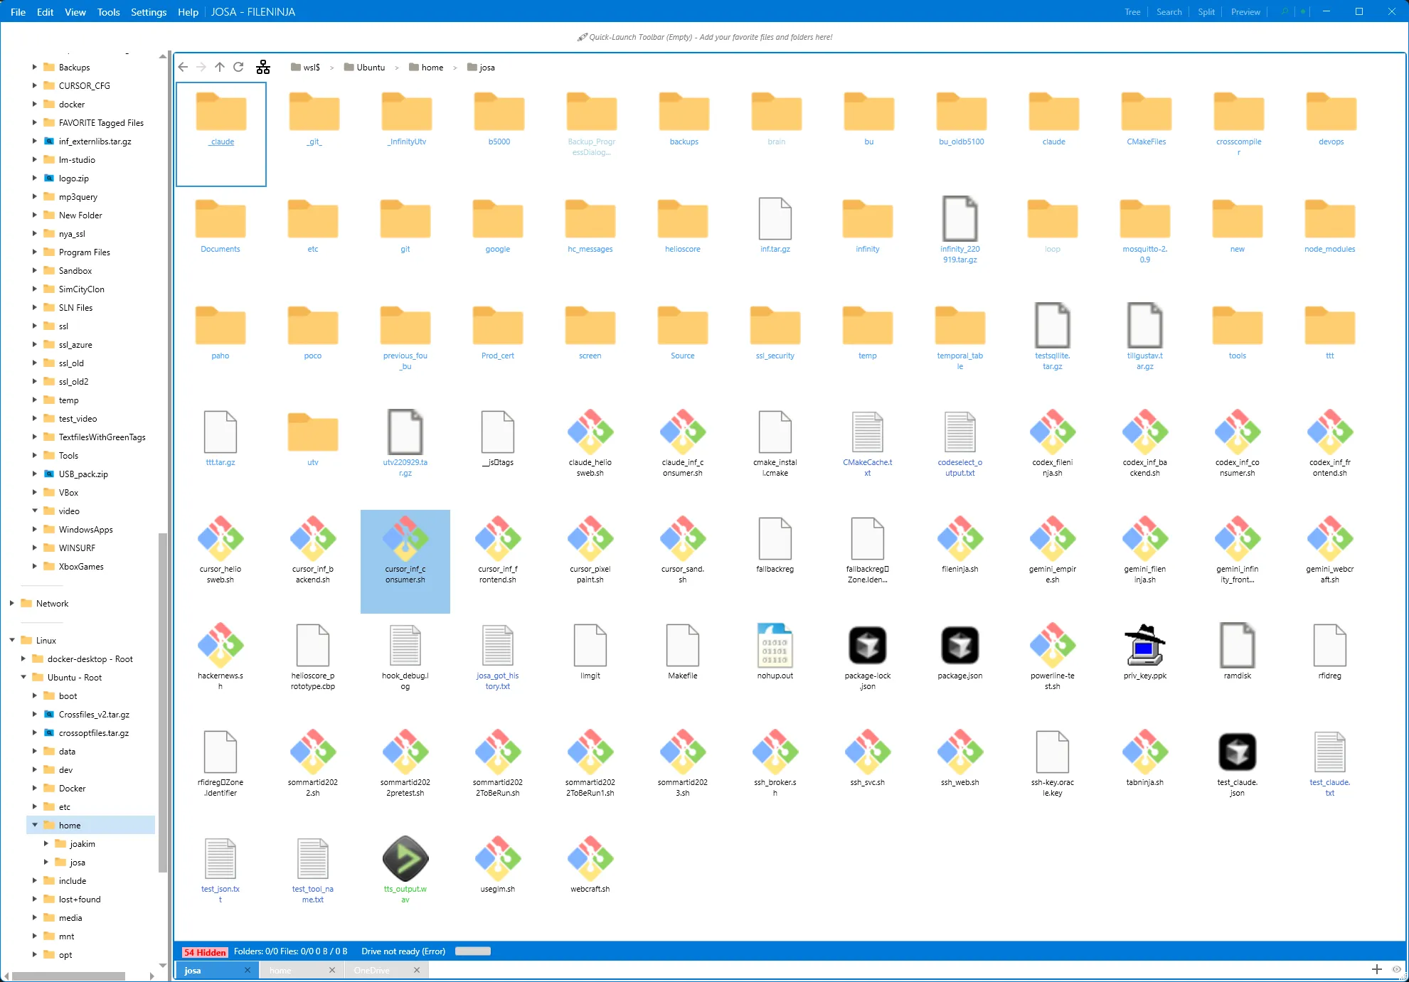
Task: Select the CMakeCache.txt file
Action: 867,443
